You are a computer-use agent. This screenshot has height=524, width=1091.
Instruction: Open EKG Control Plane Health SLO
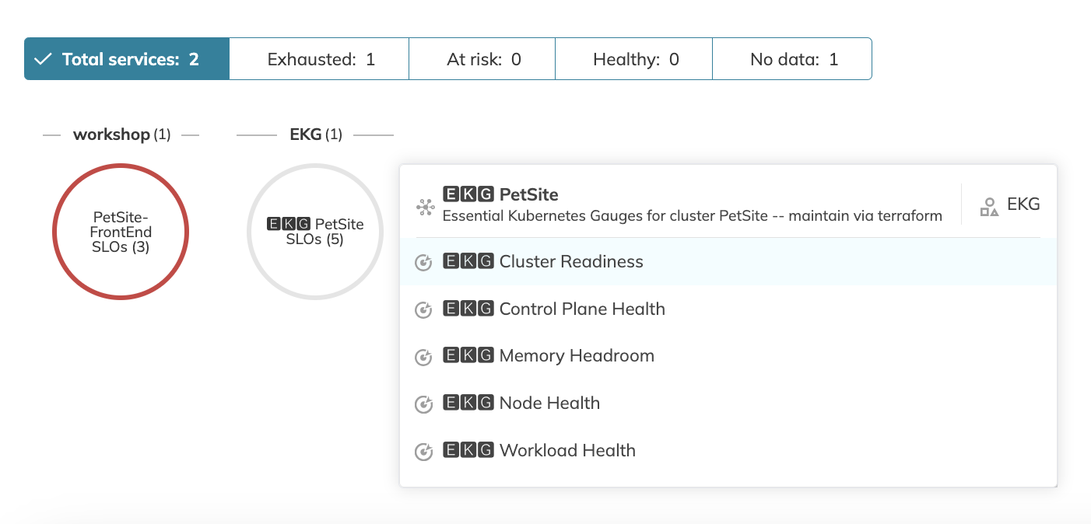click(x=728, y=309)
